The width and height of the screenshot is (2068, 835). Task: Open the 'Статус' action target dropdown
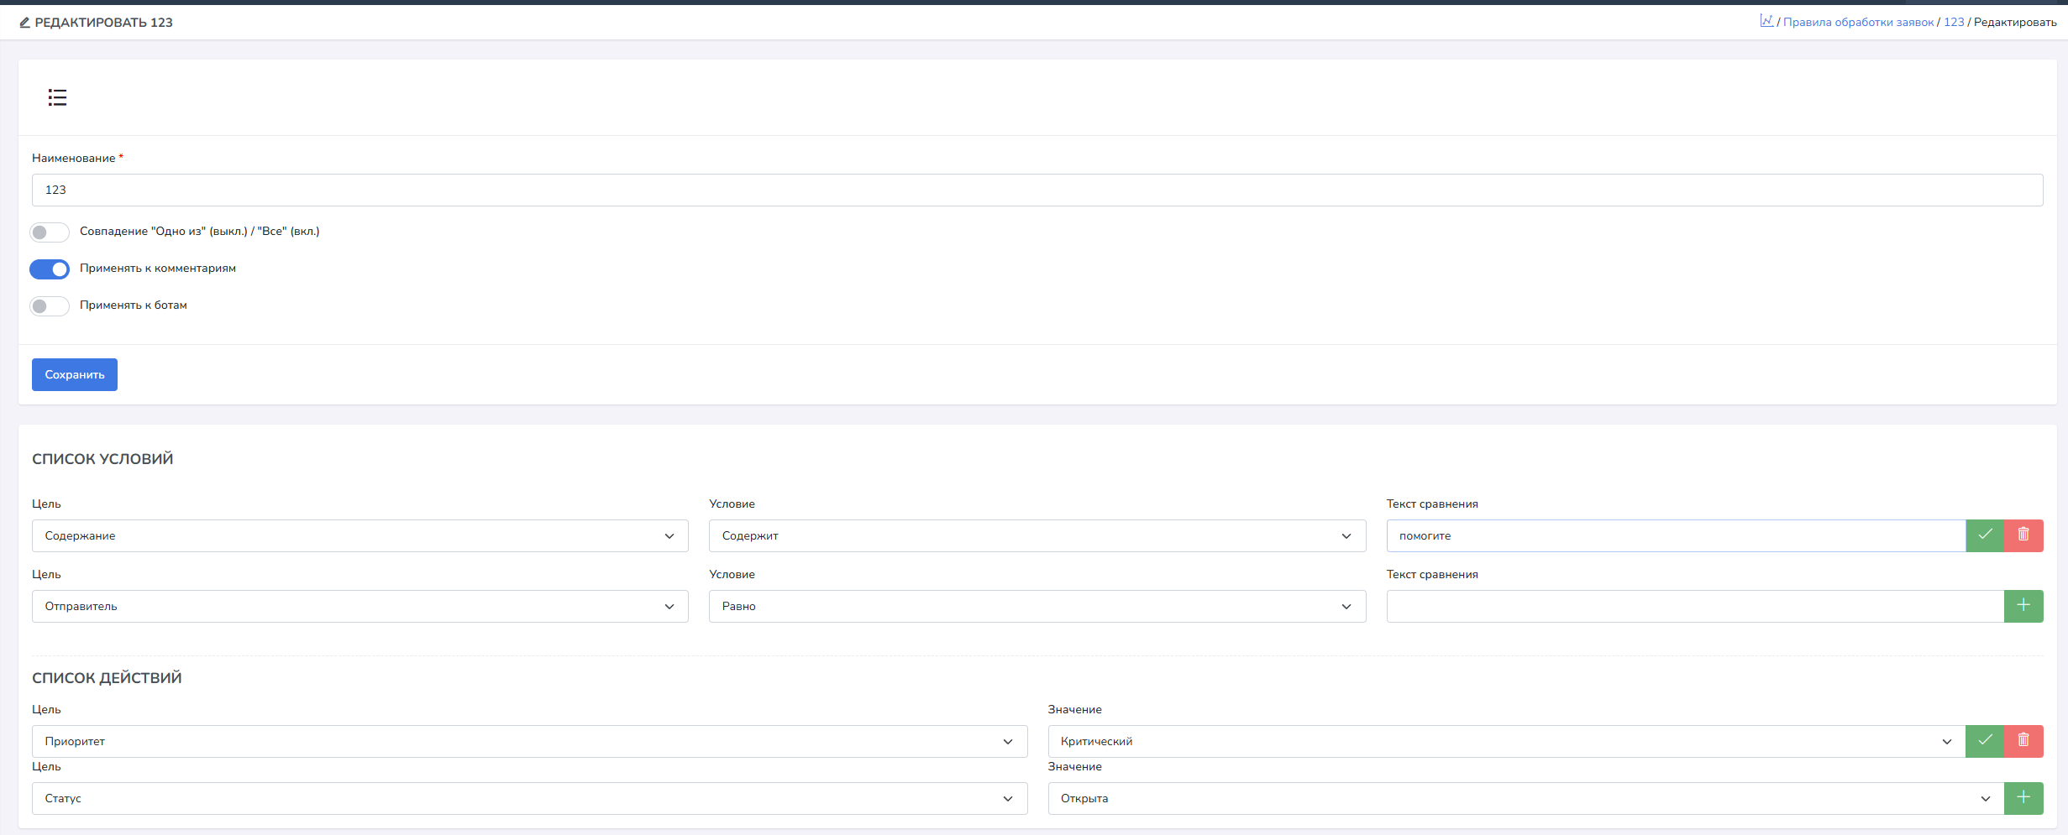(x=529, y=798)
